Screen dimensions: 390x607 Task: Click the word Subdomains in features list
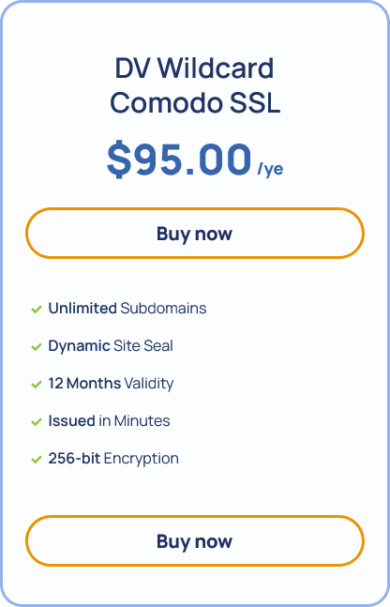[163, 308]
